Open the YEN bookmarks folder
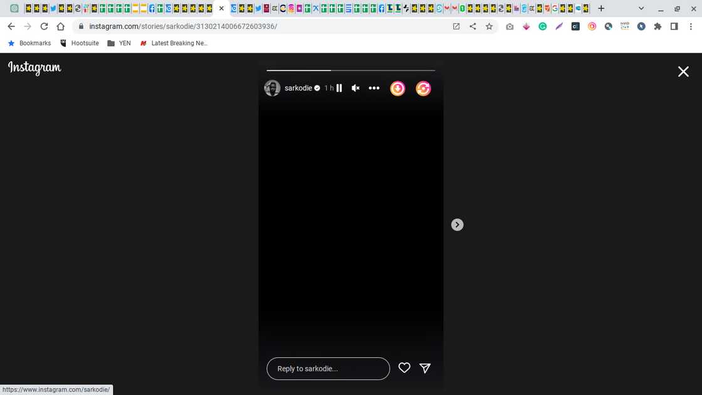This screenshot has height=395, width=702. tap(119, 43)
